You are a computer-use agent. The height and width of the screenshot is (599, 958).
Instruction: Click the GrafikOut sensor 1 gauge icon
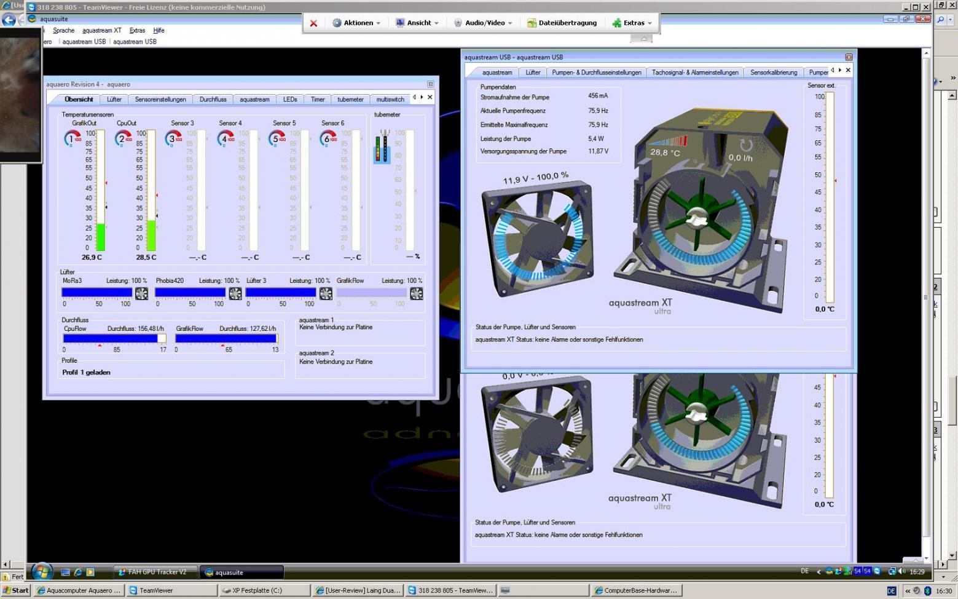[73, 138]
